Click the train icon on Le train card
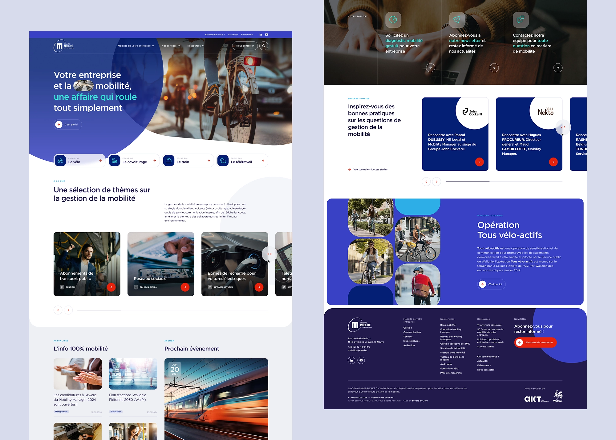Screen dimensions: 616x440 tap(168, 161)
